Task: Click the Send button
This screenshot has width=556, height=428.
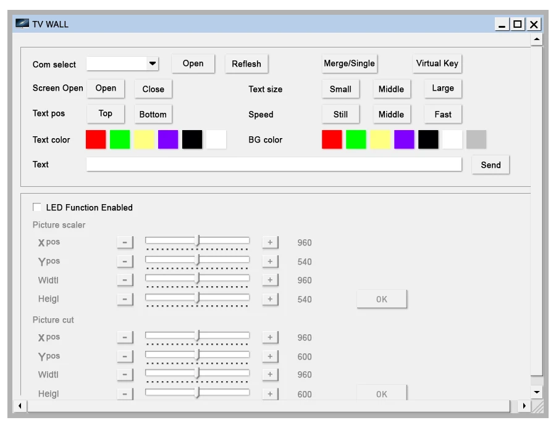Action: pyautogui.click(x=491, y=165)
